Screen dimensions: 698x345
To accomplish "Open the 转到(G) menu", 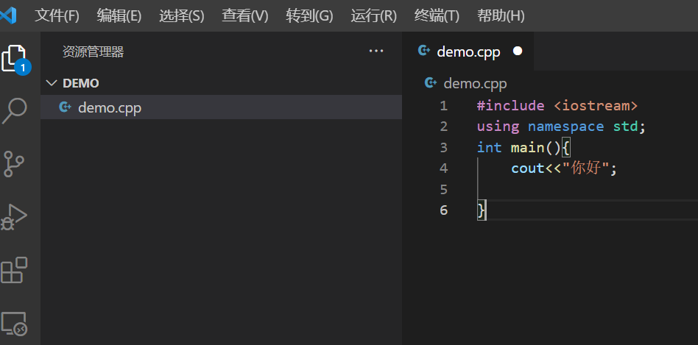I will [x=309, y=16].
